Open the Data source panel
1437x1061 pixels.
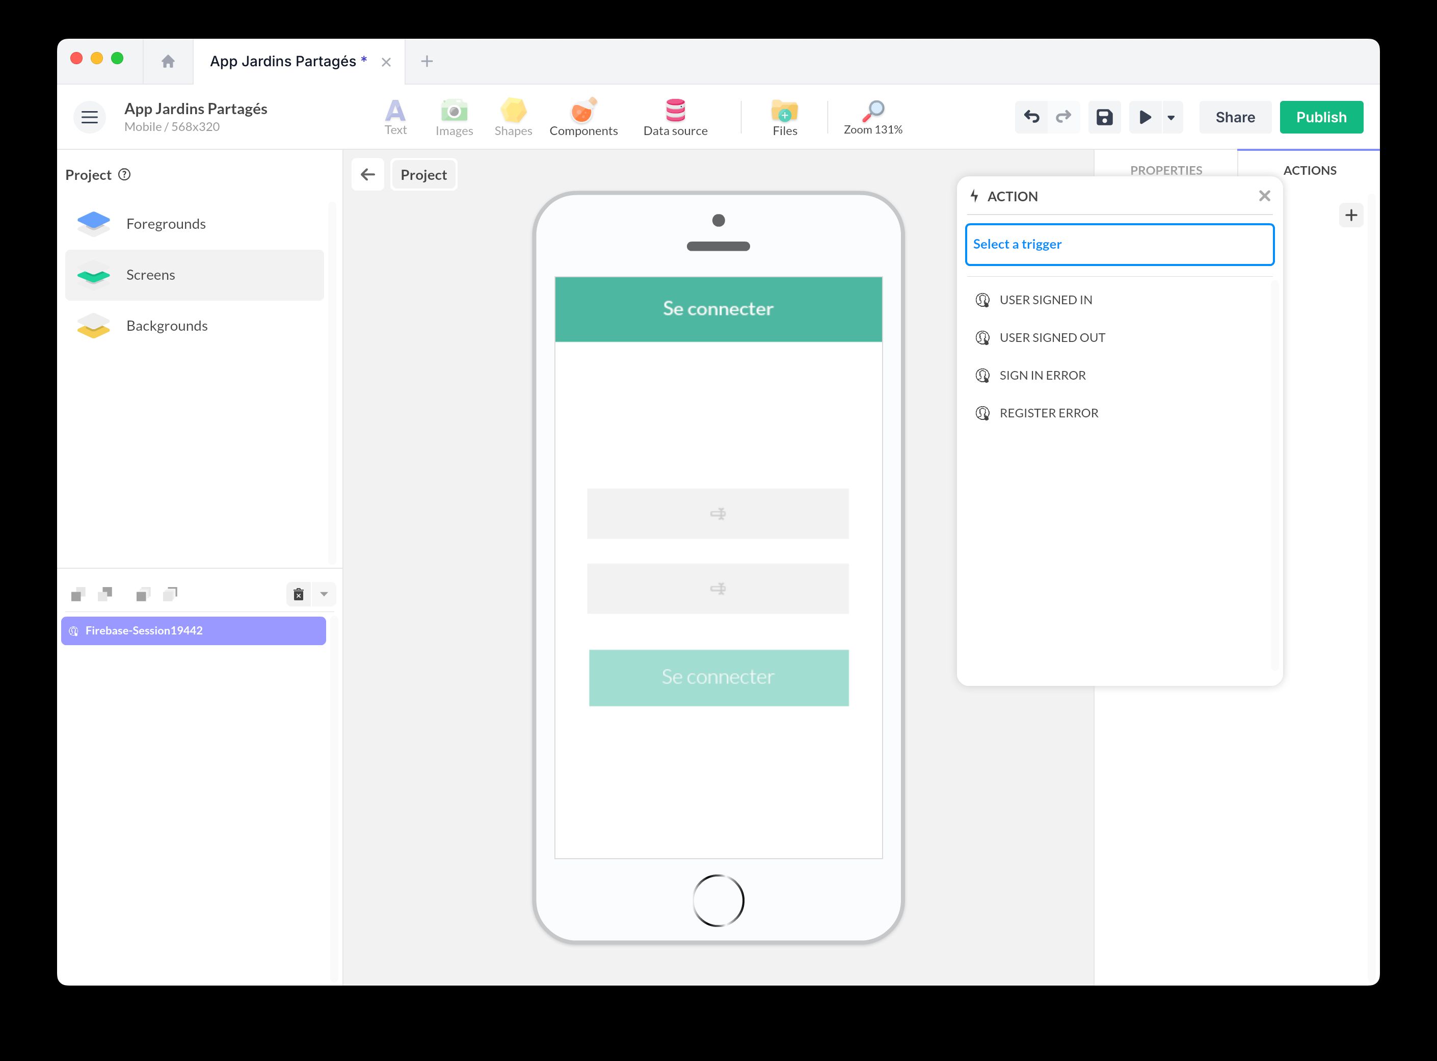pos(675,117)
